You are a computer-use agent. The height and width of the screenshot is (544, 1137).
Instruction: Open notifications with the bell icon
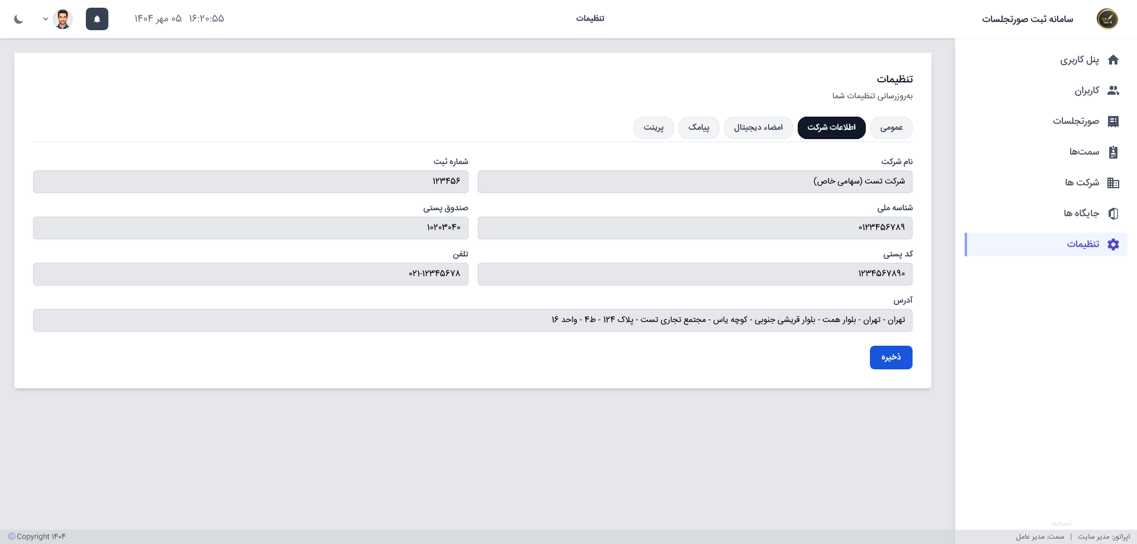coord(97,19)
